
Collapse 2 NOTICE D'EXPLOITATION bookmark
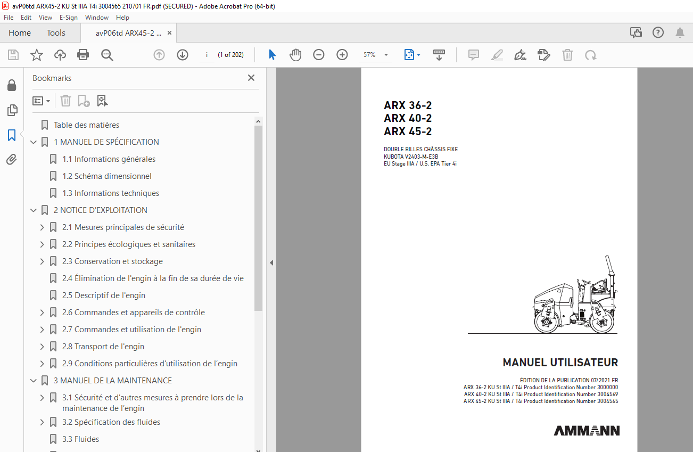tap(34, 210)
